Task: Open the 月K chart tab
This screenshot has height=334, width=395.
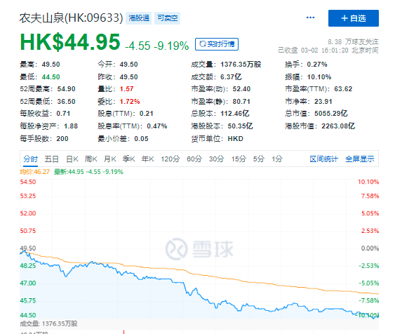Action: coord(110,159)
